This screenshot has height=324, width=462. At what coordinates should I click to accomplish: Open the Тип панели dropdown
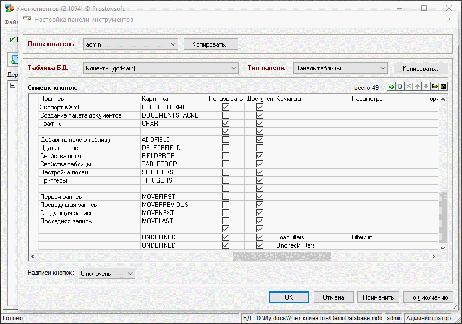(383, 68)
